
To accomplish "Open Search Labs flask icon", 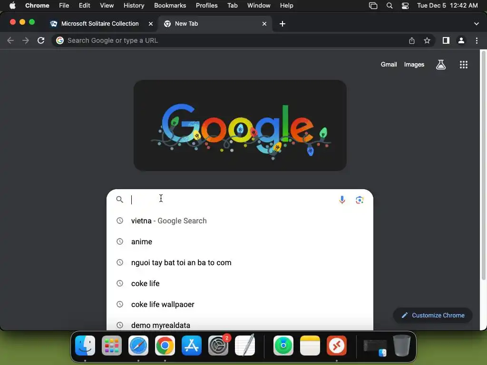I will click(x=441, y=65).
